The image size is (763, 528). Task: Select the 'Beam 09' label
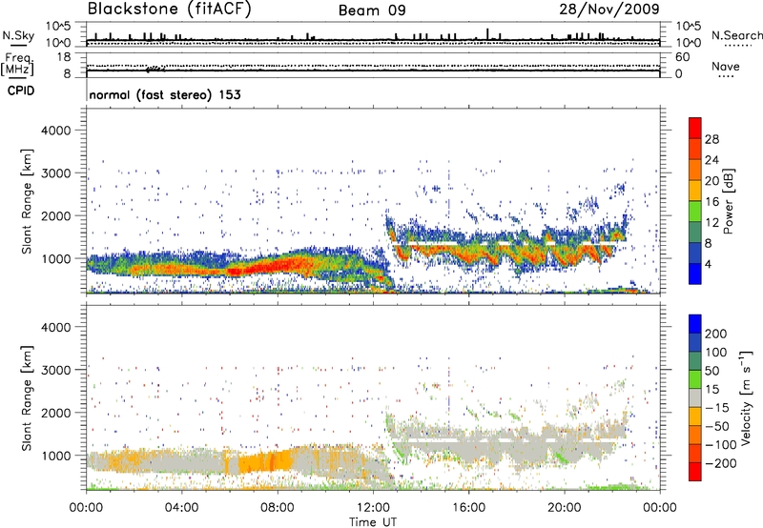(372, 10)
